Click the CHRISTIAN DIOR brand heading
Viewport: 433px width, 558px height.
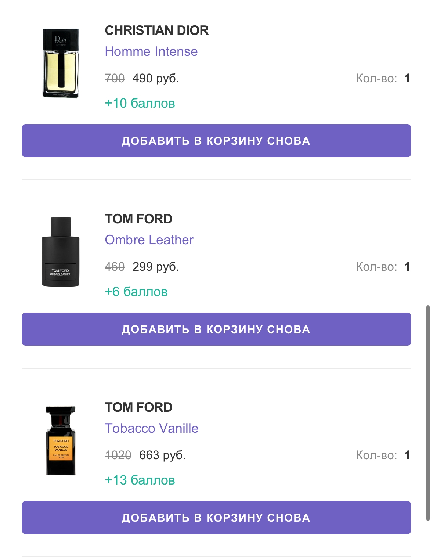[x=156, y=30]
